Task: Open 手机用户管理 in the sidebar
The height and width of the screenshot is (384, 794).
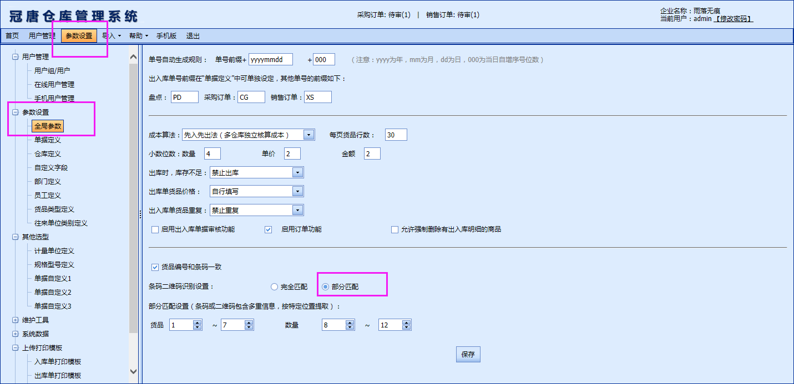Action: pos(54,98)
